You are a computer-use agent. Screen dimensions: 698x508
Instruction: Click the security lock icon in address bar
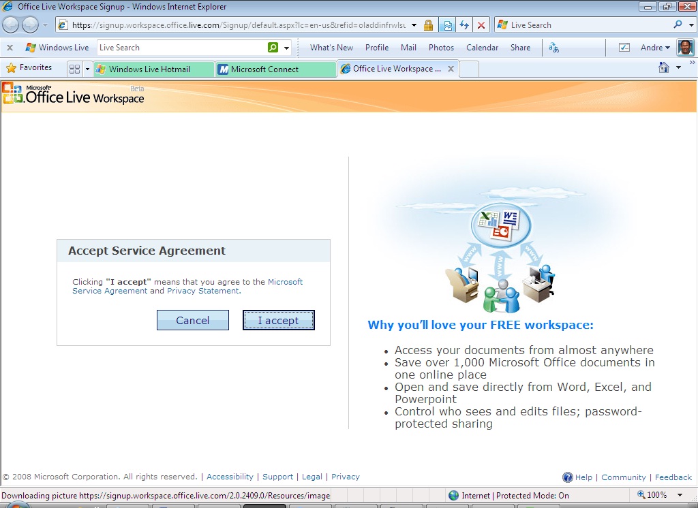[x=428, y=25]
